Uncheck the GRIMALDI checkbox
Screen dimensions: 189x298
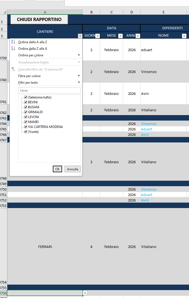pyautogui.click(x=26, y=112)
